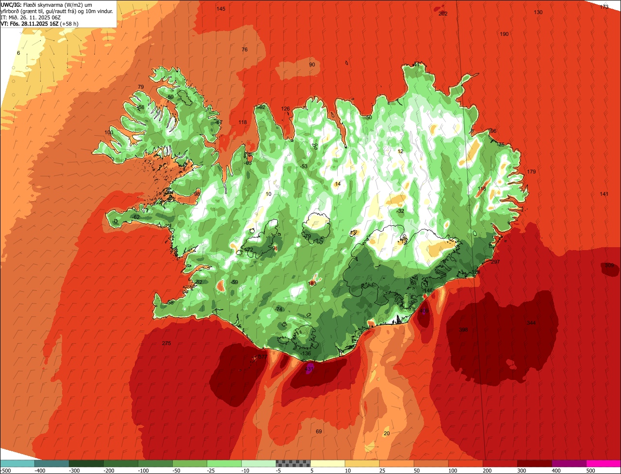Click the legend swatch between -50 and -25

coord(190,463)
